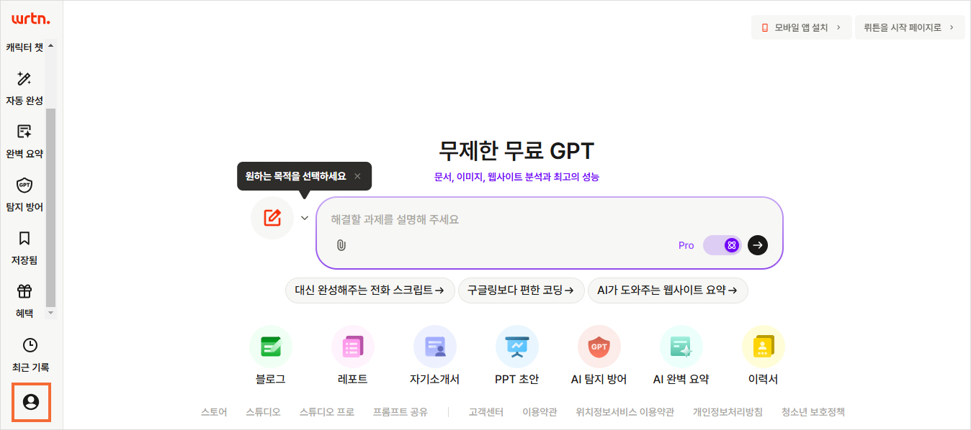Select 구글링보다 편한 코딩 suggestion
The width and height of the screenshot is (971, 430).
[x=521, y=291]
